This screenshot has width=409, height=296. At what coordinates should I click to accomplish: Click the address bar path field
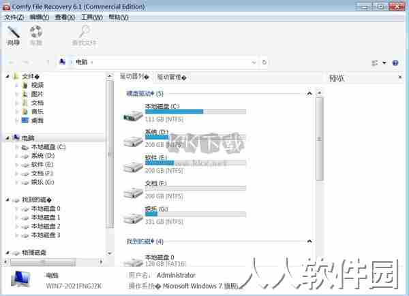(161, 62)
